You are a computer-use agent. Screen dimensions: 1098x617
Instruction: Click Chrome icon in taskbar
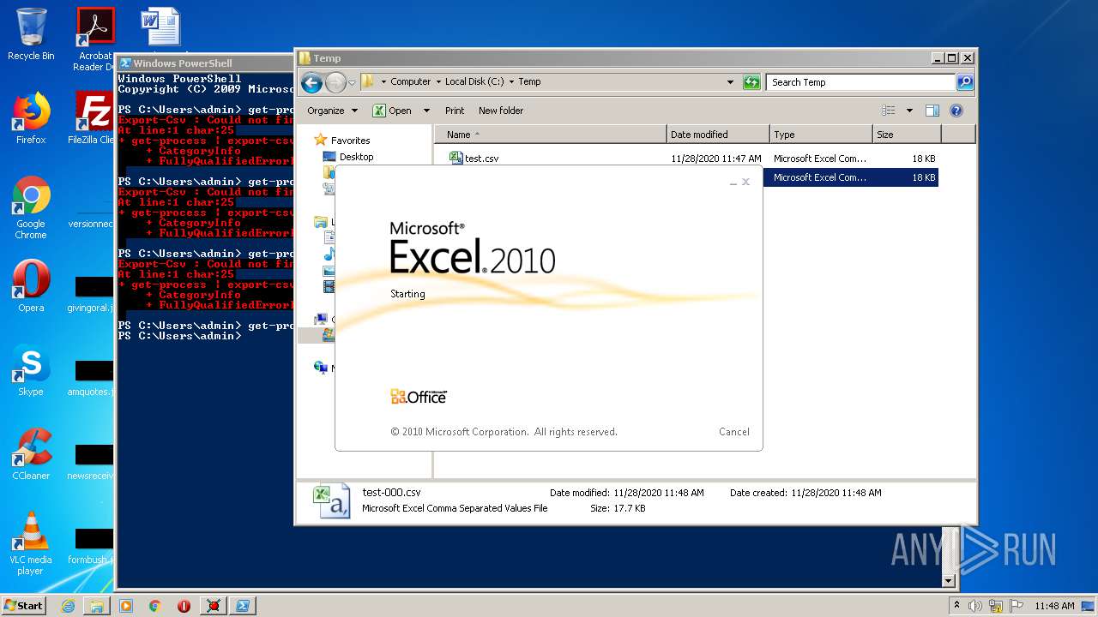click(x=155, y=606)
